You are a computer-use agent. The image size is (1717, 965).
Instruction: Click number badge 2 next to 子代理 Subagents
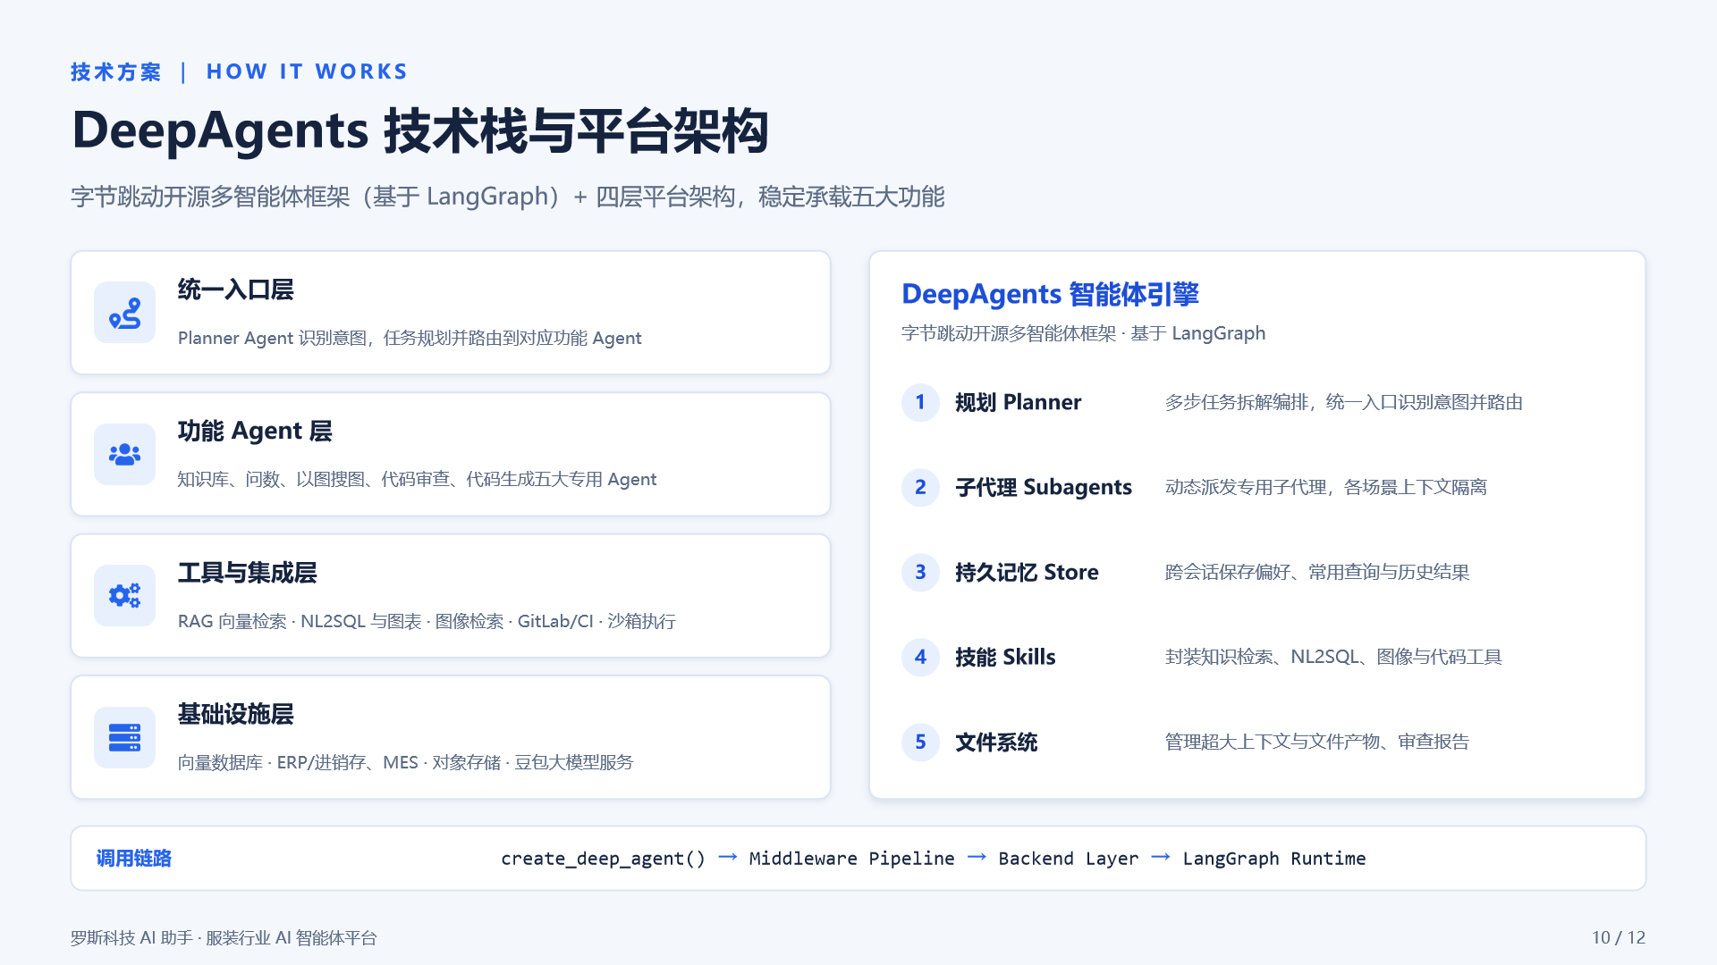[x=920, y=487]
